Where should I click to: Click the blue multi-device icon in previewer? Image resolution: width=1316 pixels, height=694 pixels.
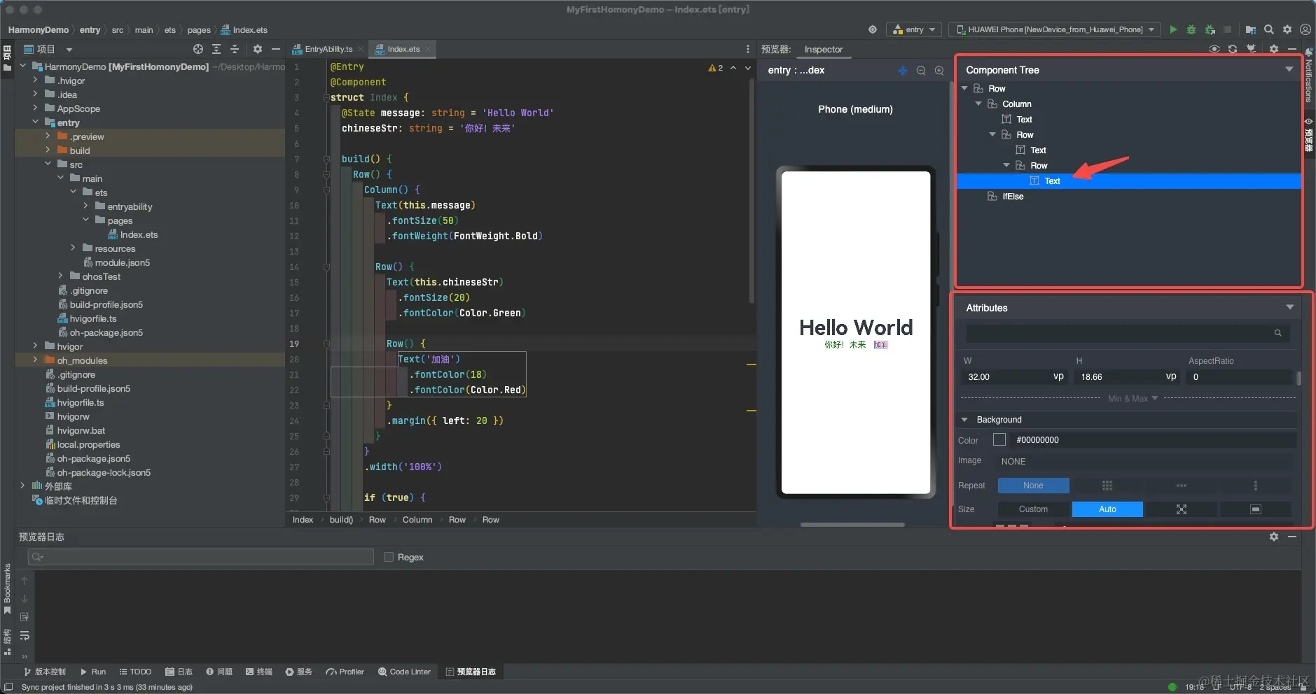(903, 71)
